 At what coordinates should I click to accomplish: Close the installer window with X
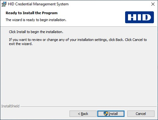point(153,4)
